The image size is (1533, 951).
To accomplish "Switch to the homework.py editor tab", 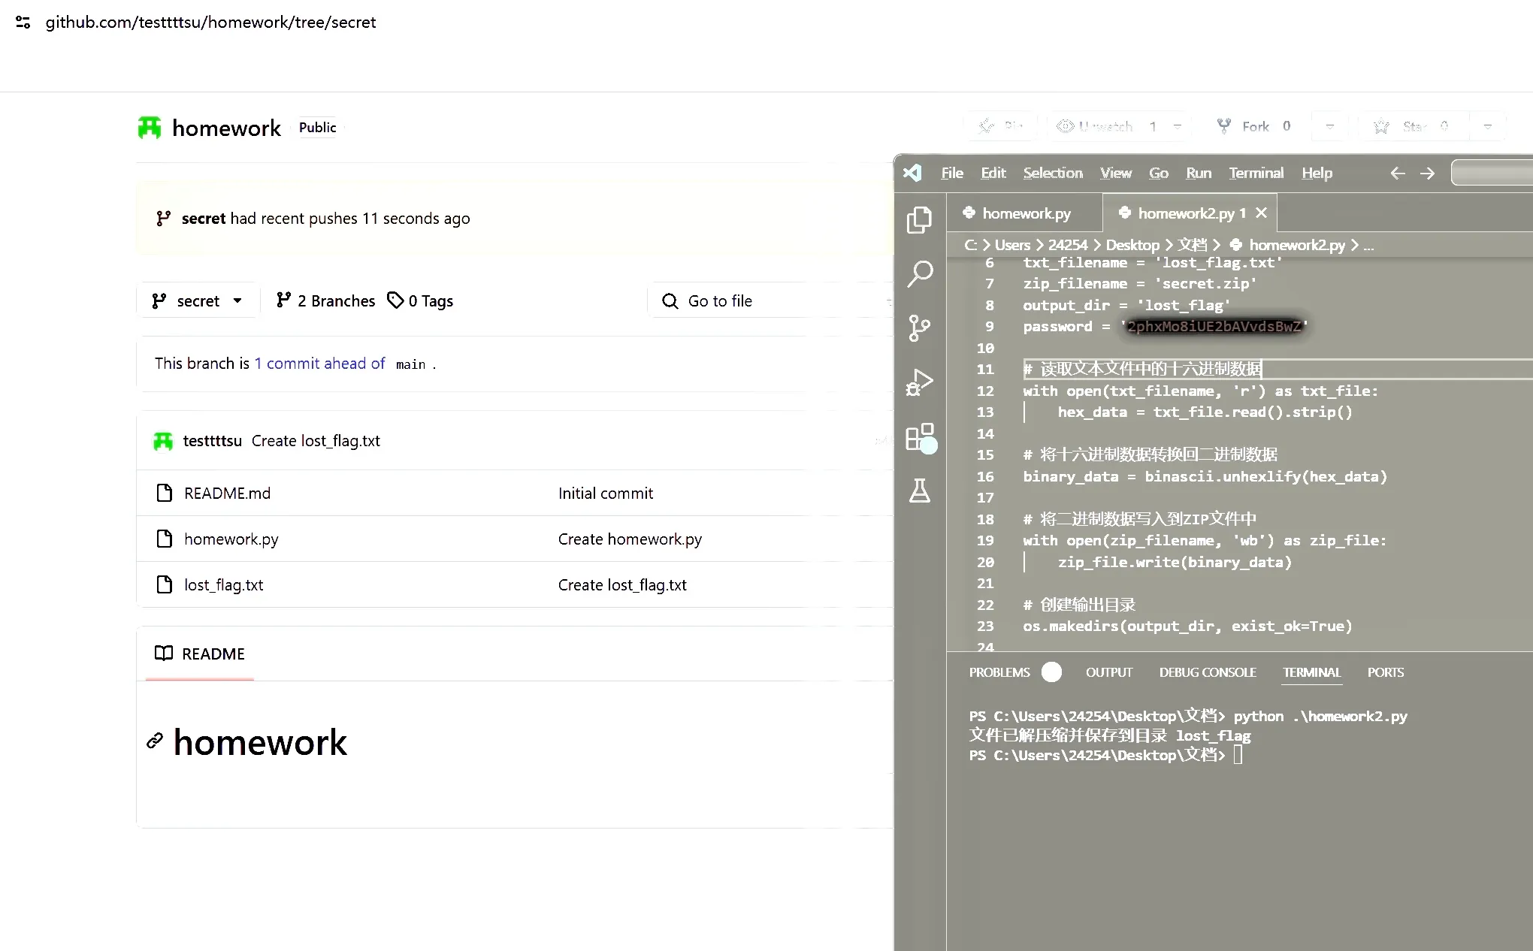I will [1026, 213].
